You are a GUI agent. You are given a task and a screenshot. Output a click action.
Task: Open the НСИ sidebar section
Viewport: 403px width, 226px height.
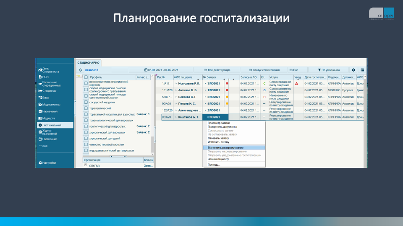(x=43, y=77)
